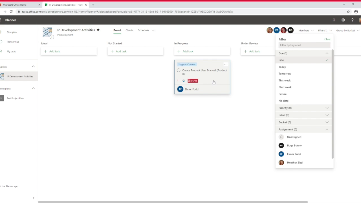Click the in-progress status icon on card

pyautogui.click(x=184, y=81)
